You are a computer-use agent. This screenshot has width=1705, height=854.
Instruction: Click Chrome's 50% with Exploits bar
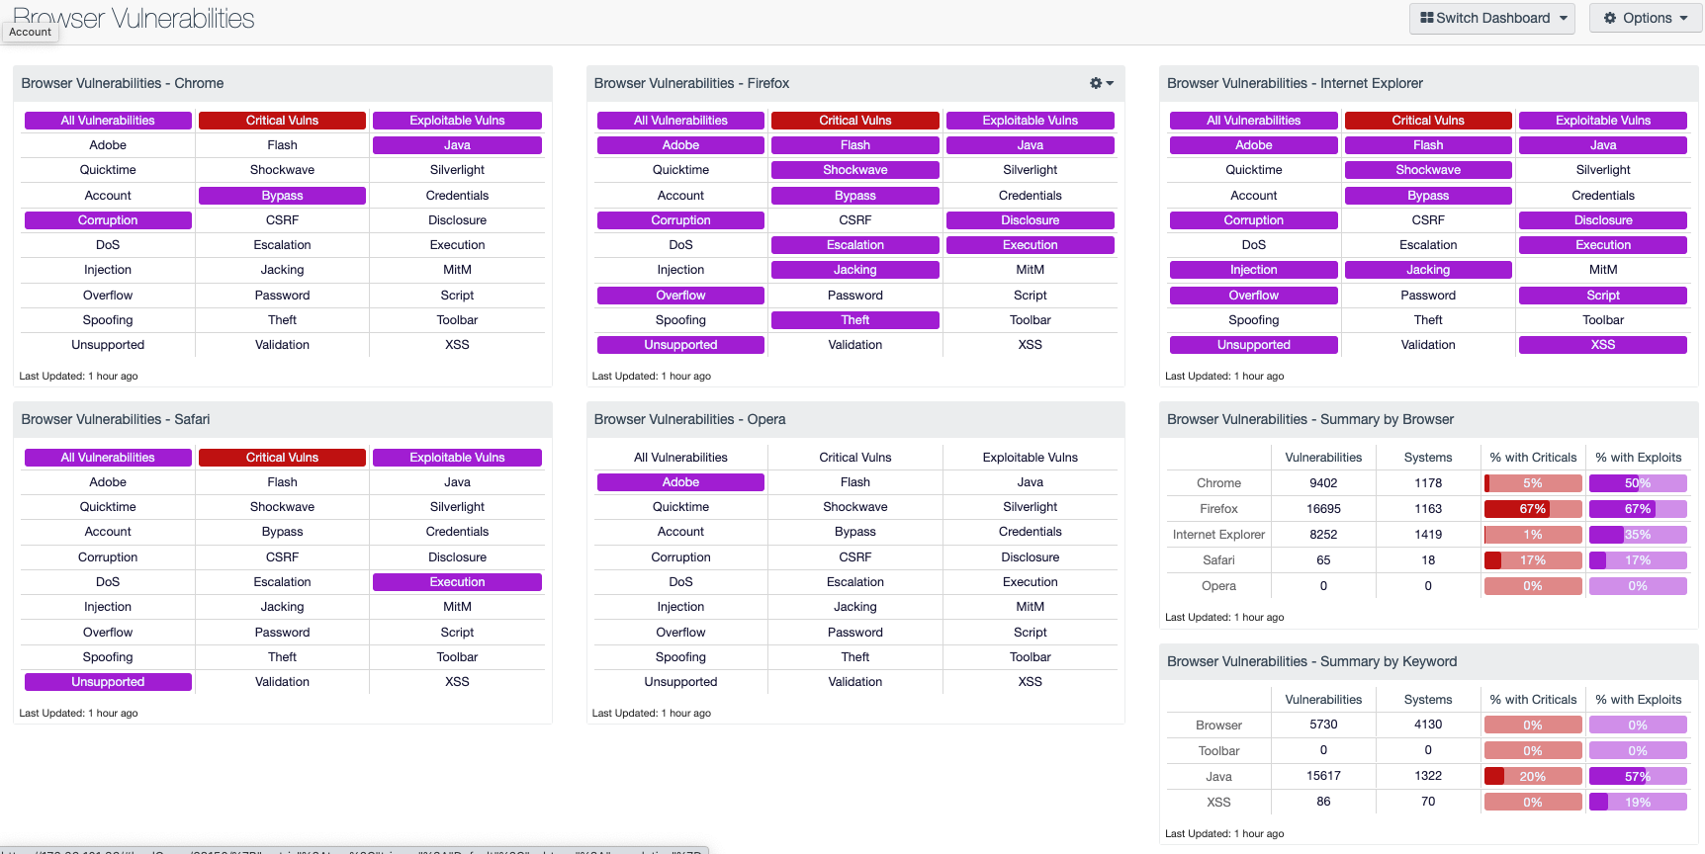[1637, 483]
